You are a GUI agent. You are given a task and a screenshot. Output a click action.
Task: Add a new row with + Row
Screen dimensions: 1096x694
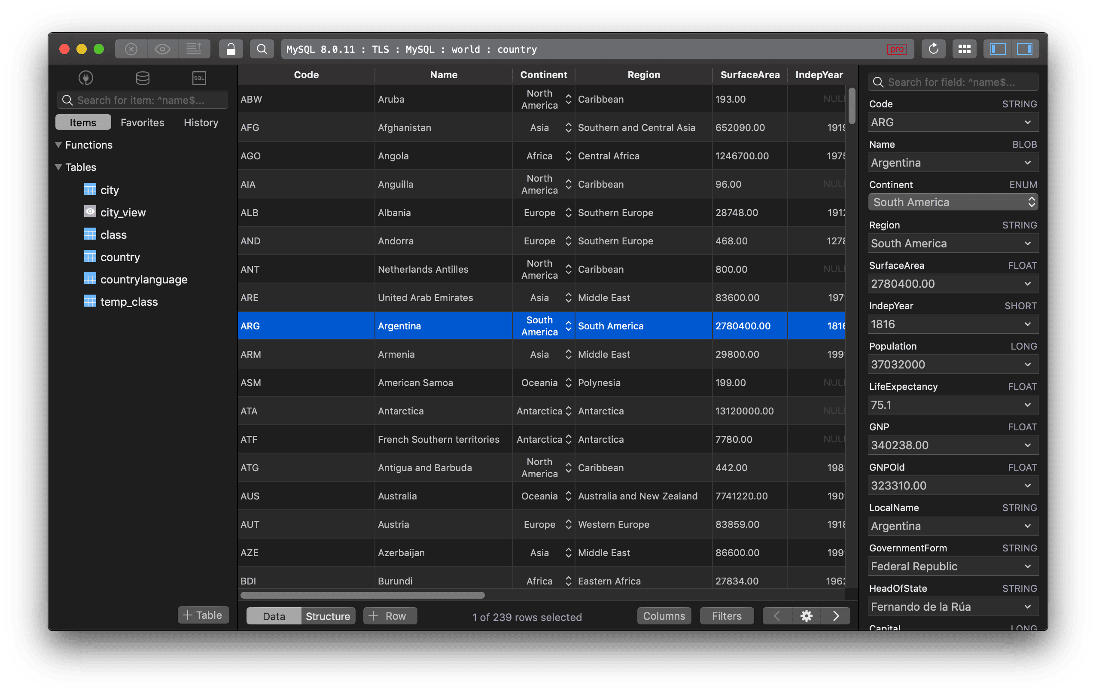coord(390,616)
